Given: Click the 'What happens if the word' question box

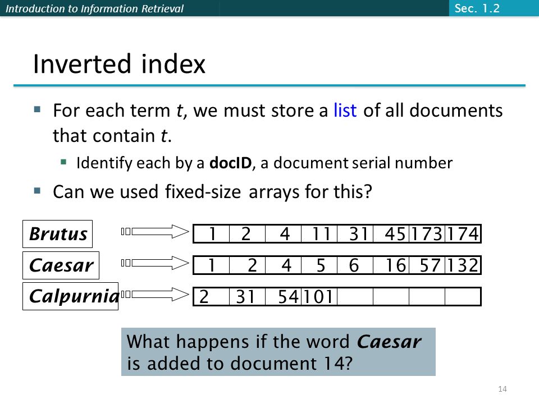Looking at the screenshot, I should 278,352.
